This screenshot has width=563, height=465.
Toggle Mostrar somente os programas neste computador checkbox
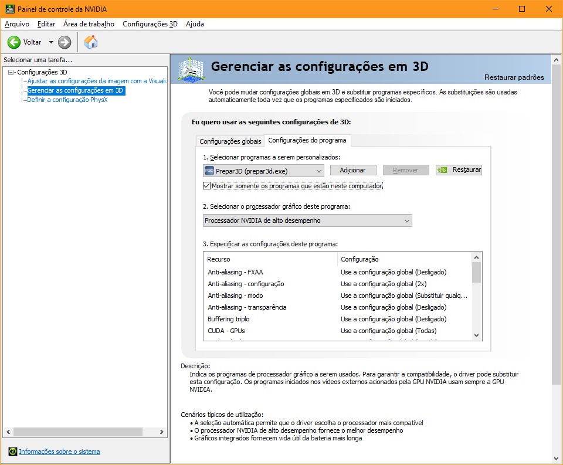(207, 186)
